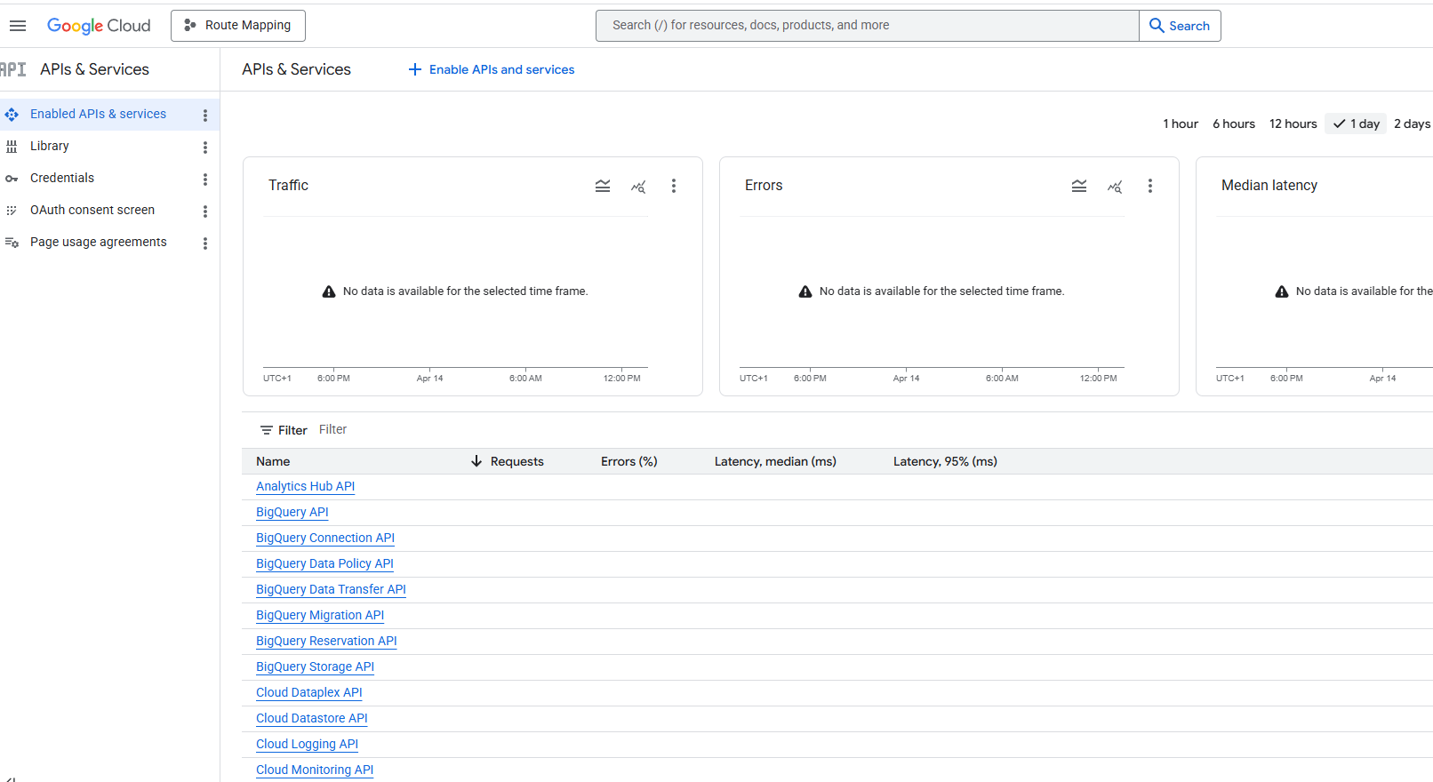Open the BigQuery Data Transfer API link
Viewport: 1433px width, 782px height.
pos(331,589)
